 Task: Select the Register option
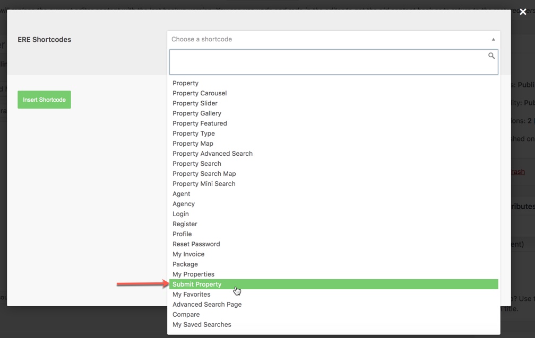click(334, 224)
